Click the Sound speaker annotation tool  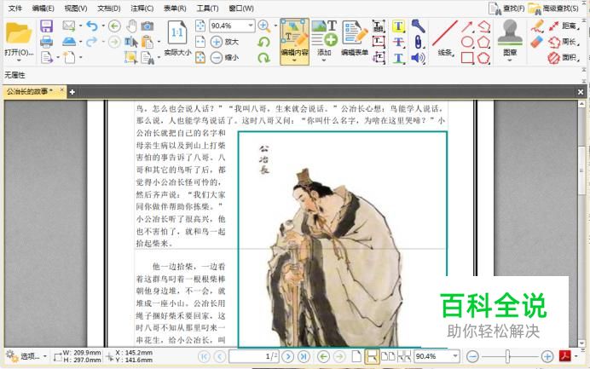418,58
